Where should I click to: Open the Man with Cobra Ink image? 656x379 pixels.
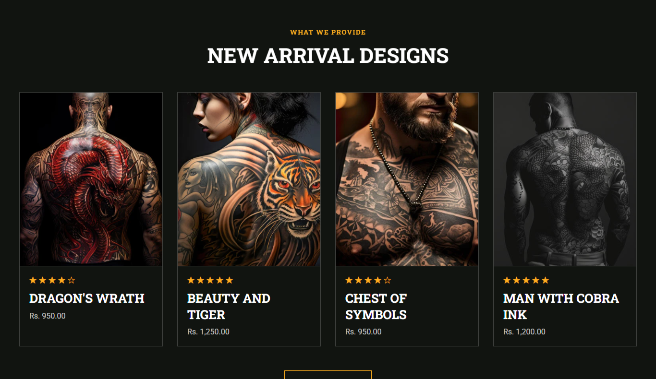(x=565, y=179)
